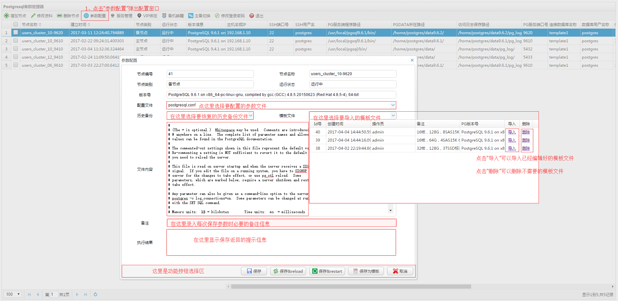Click the 保存&reload button
The image size is (618, 301).
pyautogui.click(x=288, y=271)
